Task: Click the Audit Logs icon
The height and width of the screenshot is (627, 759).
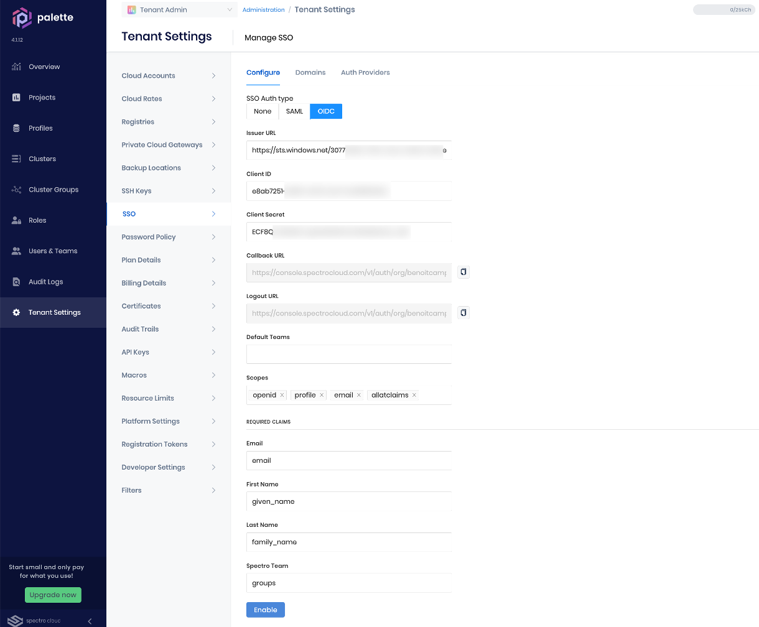Action: [x=16, y=282]
